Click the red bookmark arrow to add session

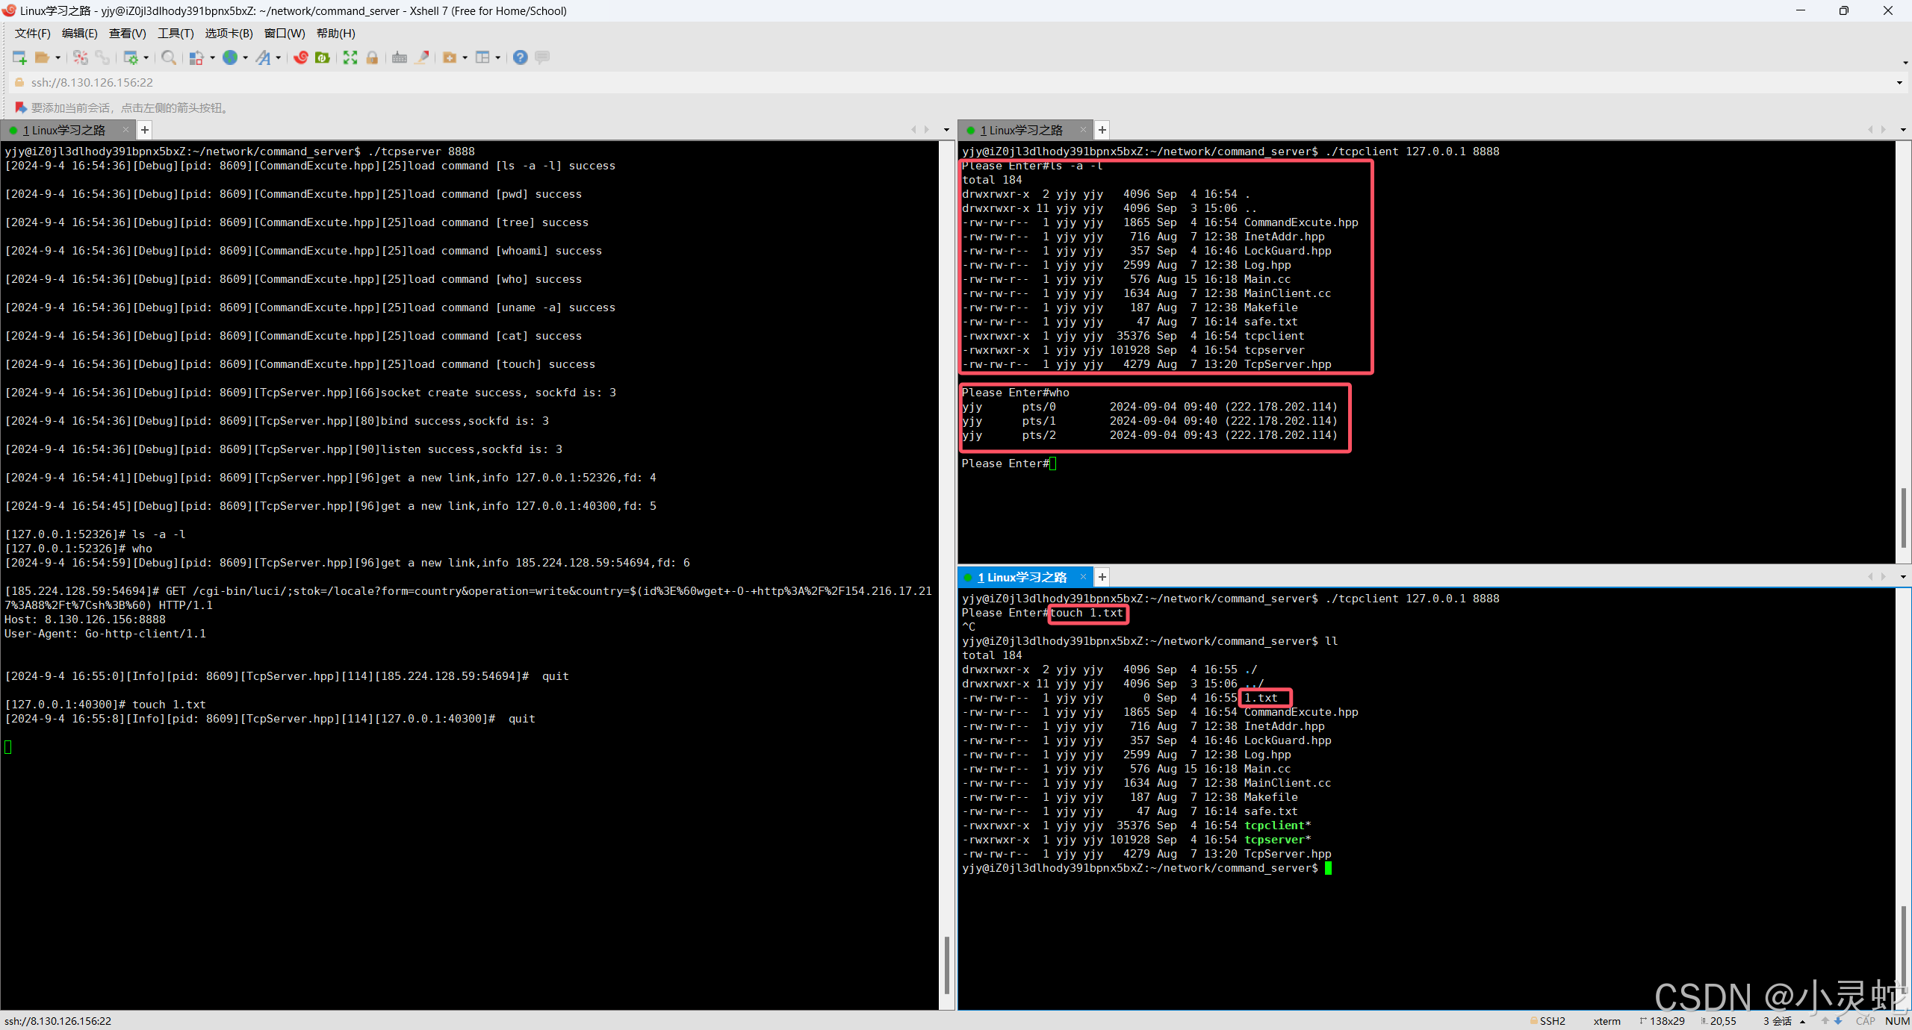point(21,107)
